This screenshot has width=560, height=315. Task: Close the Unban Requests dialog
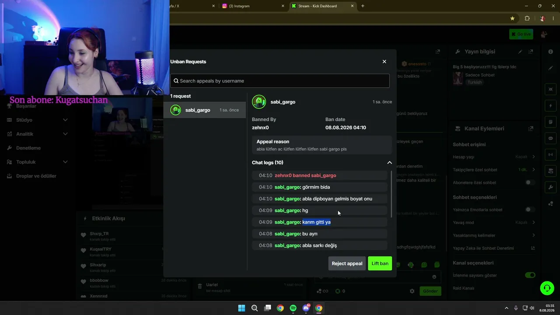384,62
